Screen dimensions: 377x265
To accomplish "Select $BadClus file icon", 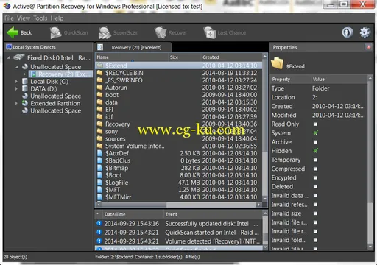I will point(99,160).
